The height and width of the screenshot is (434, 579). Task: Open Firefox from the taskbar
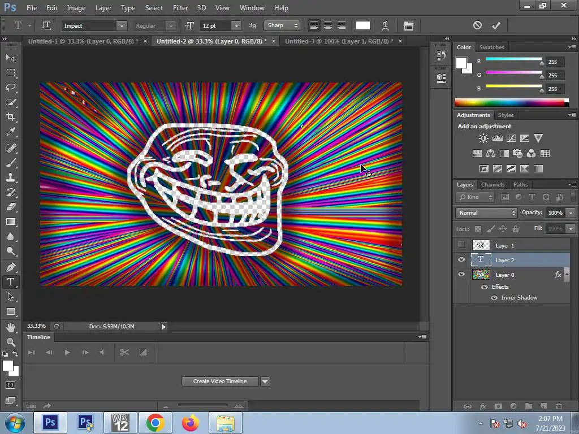click(x=191, y=423)
